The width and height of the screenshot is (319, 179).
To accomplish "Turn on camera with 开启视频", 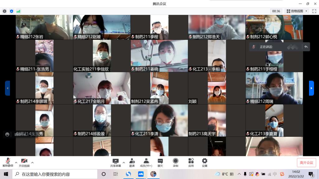I will (x=24, y=162).
